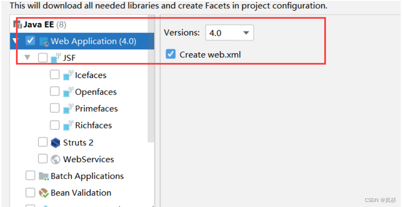Tick the Primefaces checkbox
Image resolution: width=403 pixels, height=207 pixels.
click(55, 108)
